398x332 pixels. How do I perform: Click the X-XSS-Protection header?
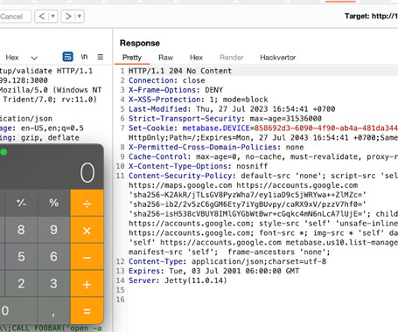point(164,100)
